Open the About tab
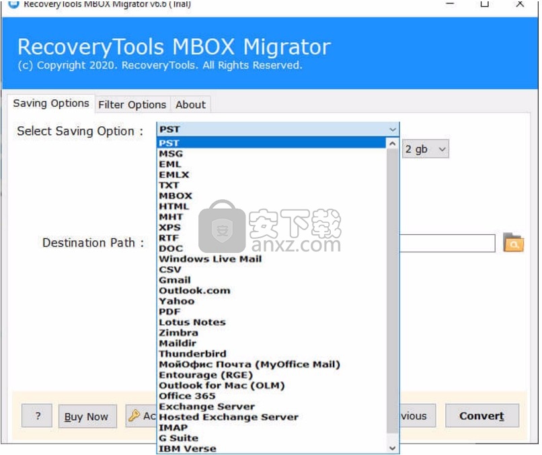Viewport: 542px width, 455px height. point(190,105)
